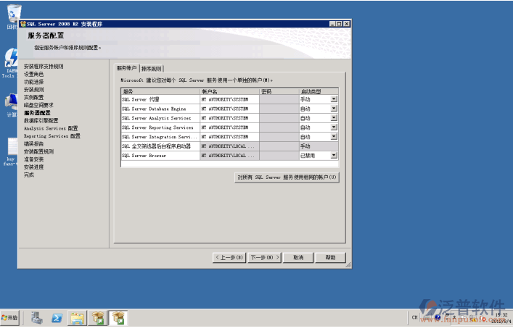Expand startup type dropdown for SQL Server Browser
Screen dimensions: 513x331
[x=334, y=156]
